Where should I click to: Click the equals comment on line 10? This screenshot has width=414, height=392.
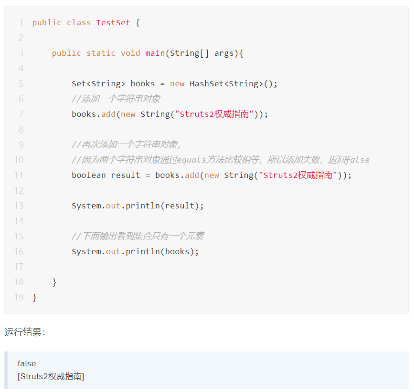click(221, 160)
